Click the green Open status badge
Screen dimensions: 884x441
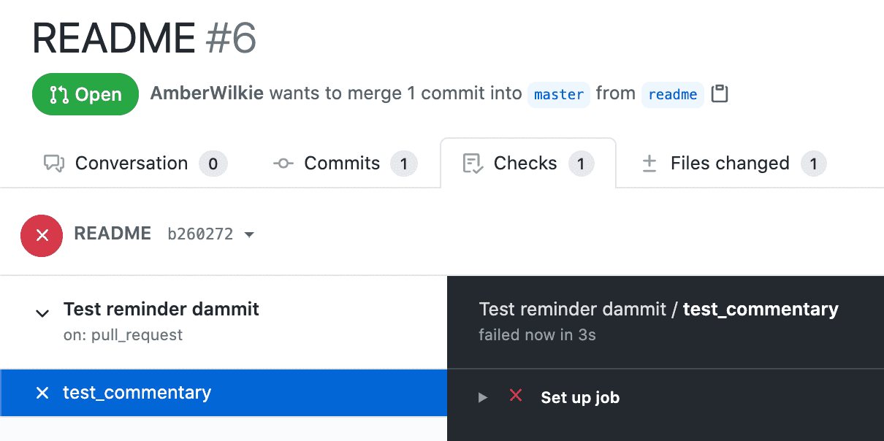[x=85, y=94]
